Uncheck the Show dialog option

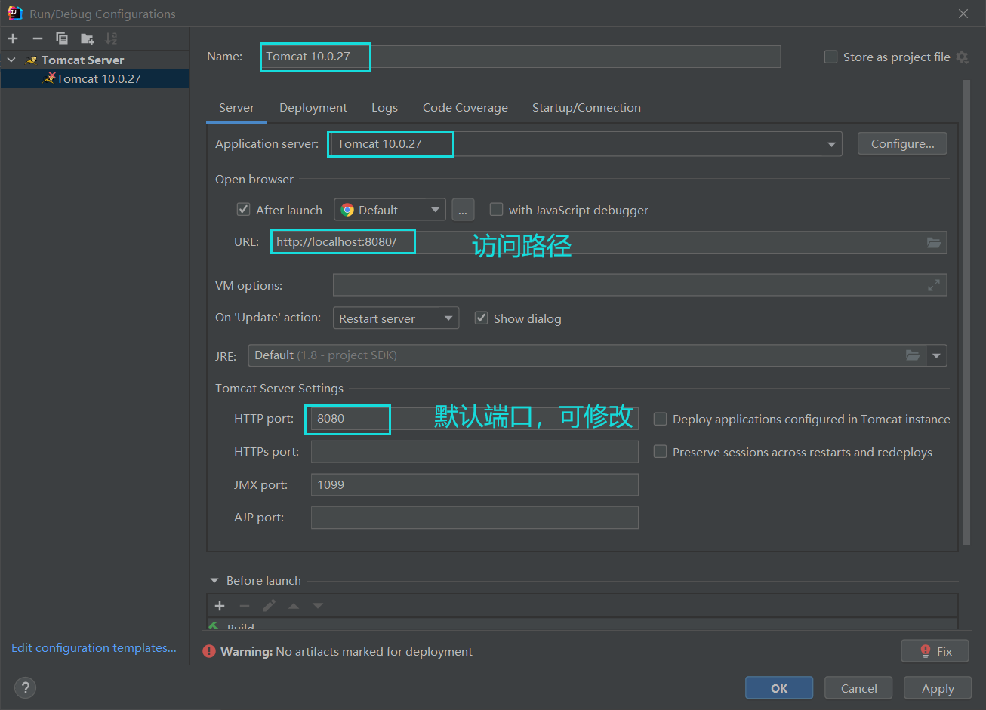point(481,318)
